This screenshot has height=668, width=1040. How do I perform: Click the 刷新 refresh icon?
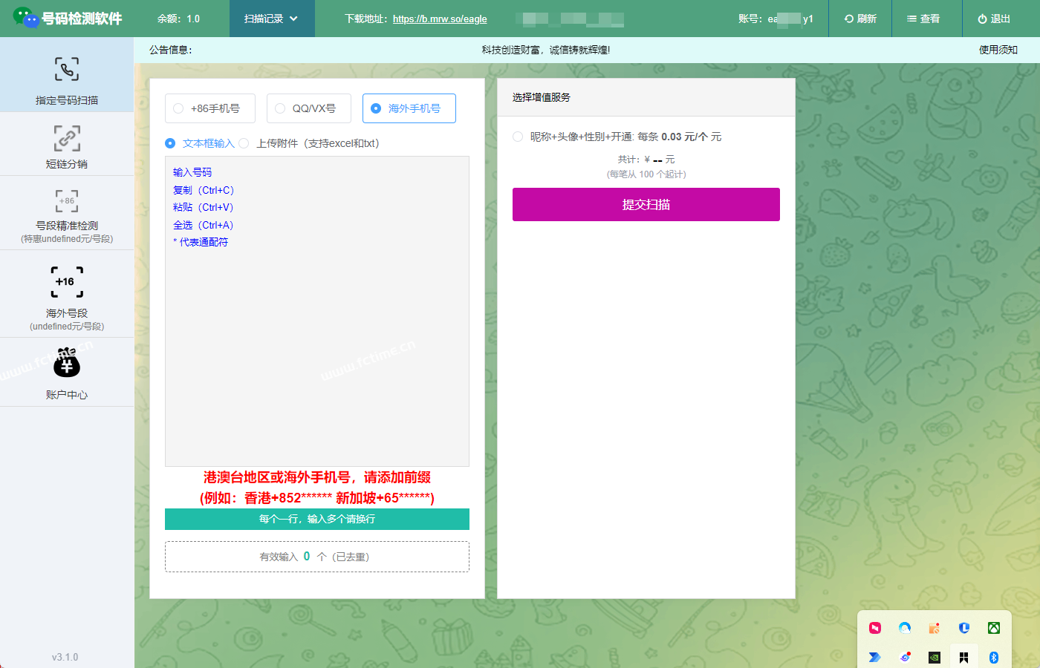pyautogui.click(x=859, y=19)
